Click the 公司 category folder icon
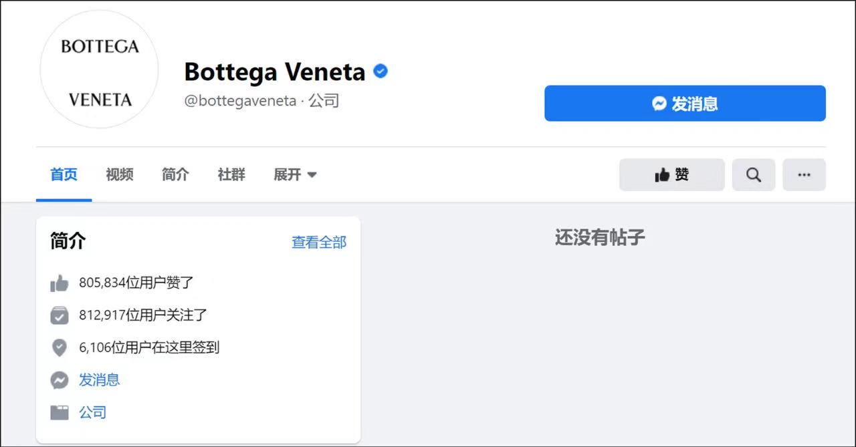 click(60, 412)
